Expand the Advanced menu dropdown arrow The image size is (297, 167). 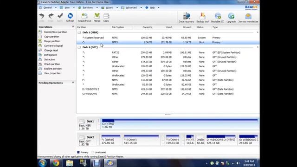coord(141,7)
